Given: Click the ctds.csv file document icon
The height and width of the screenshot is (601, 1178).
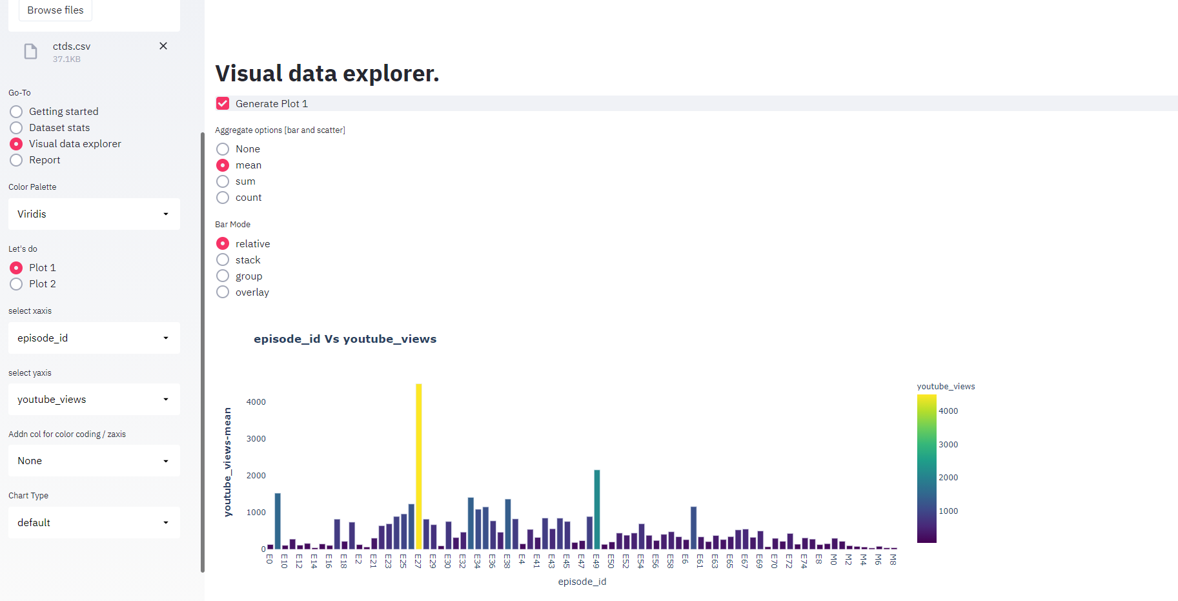Looking at the screenshot, I should 30,52.
